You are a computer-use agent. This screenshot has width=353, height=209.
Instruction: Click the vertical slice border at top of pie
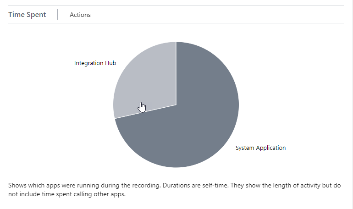point(176,73)
